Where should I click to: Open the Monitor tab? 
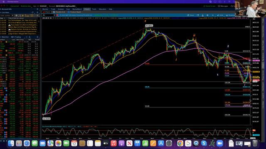45,9
